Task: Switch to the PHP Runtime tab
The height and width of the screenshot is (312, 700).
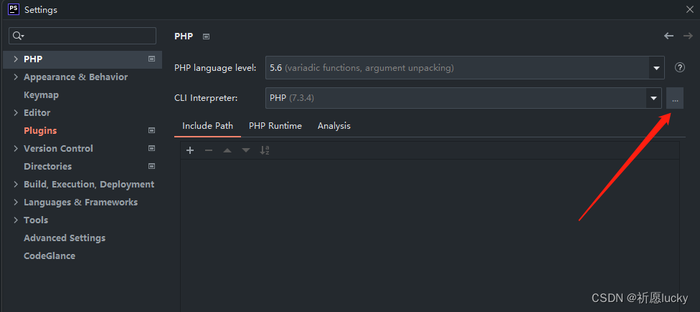Action: click(x=275, y=126)
